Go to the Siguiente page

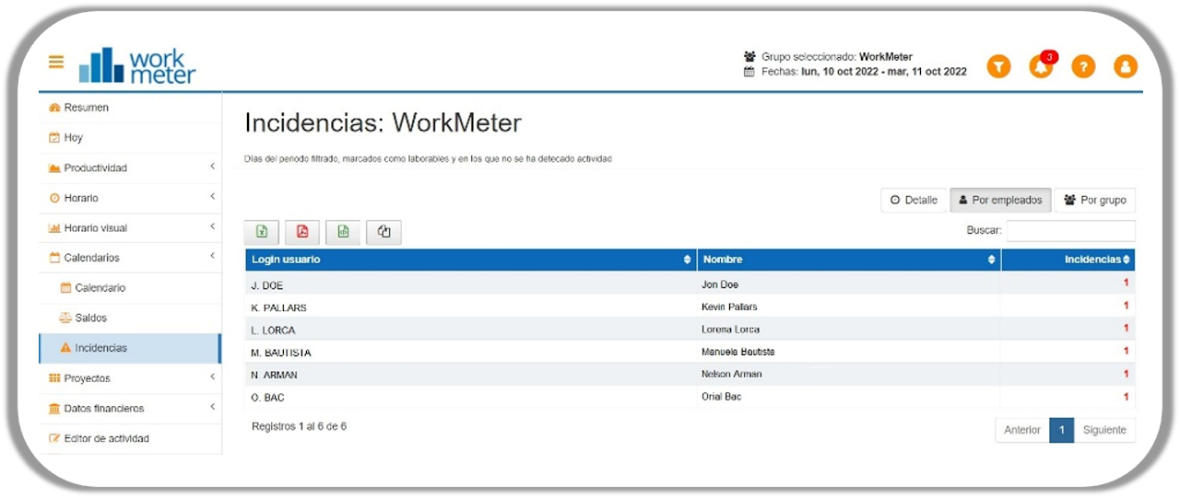pos(1104,430)
